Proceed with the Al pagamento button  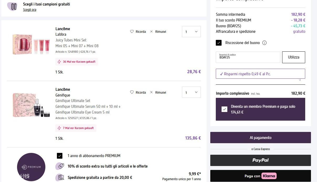coord(260,138)
